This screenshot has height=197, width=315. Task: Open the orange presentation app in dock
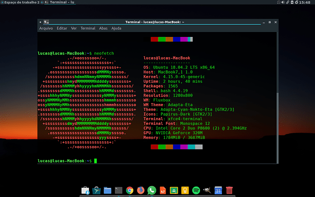tap(163, 190)
